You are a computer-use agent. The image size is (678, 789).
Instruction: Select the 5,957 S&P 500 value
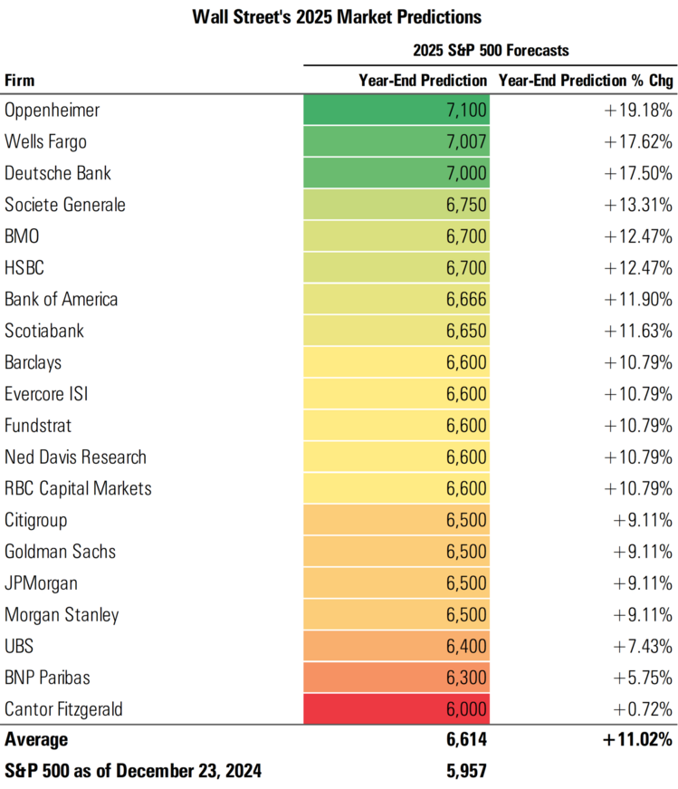pos(466,772)
